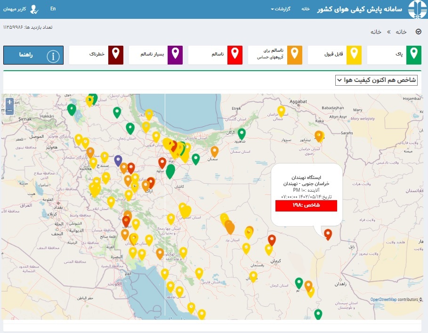The width and height of the screenshot is (428, 333).
Task: Click the green پاک legend swatch
Action: [414, 55]
